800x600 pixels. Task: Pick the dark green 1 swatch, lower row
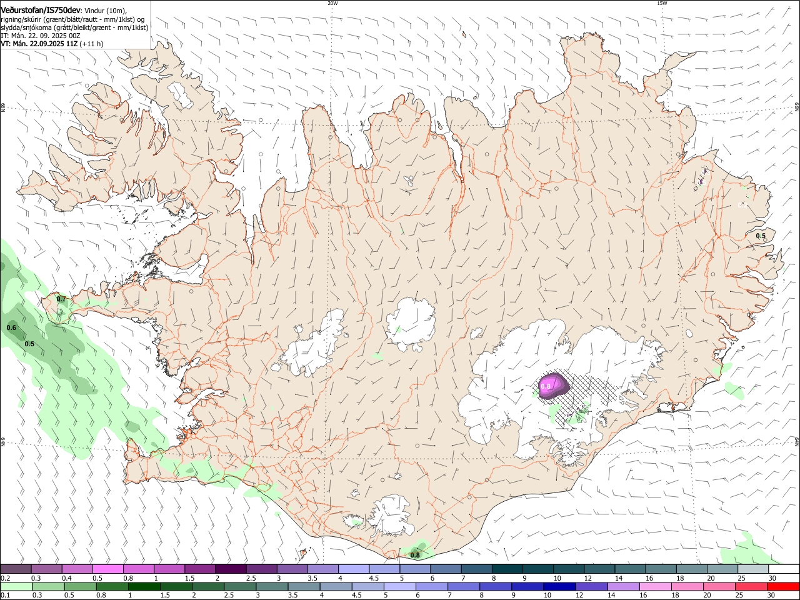[x=144, y=587]
